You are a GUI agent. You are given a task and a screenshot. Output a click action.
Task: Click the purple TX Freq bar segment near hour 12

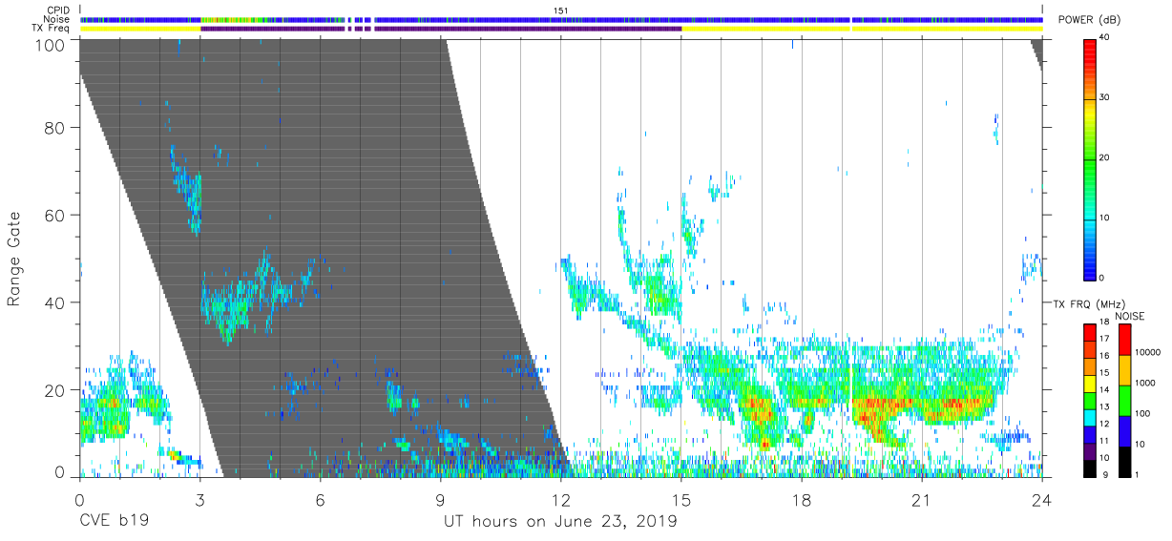528,29
